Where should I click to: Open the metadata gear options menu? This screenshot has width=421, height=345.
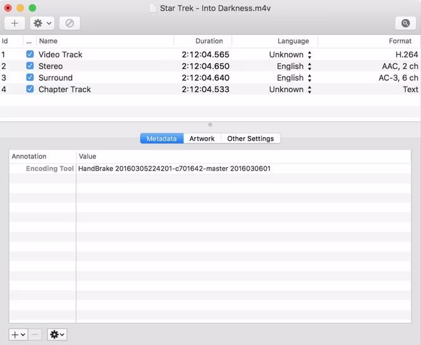point(57,334)
